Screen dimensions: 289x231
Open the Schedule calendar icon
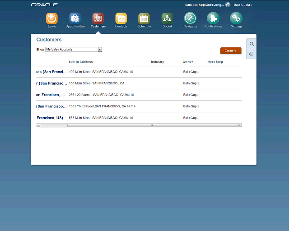(144, 18)
